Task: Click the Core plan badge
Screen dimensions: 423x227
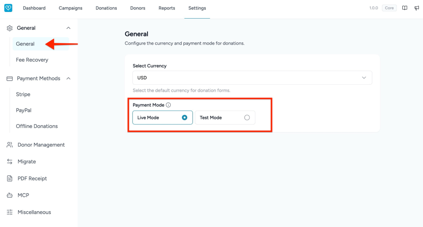Action: tap(389, 8)
